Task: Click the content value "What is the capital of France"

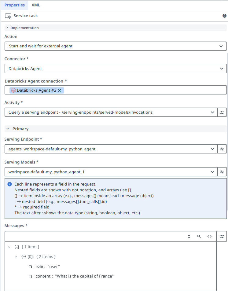Action: coord(84,276)
